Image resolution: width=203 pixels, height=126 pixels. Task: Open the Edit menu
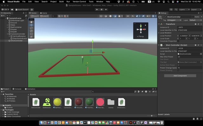[30, 2]
